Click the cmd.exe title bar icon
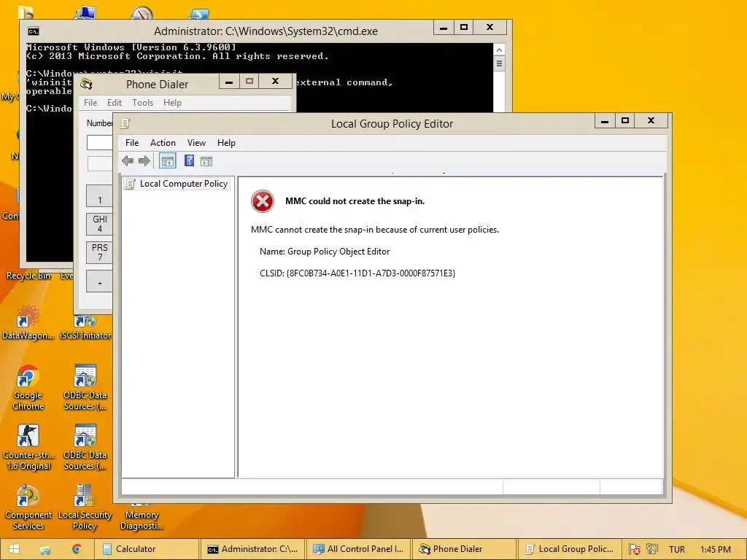Viewport: 747px width, 560px height. (34, 31)
